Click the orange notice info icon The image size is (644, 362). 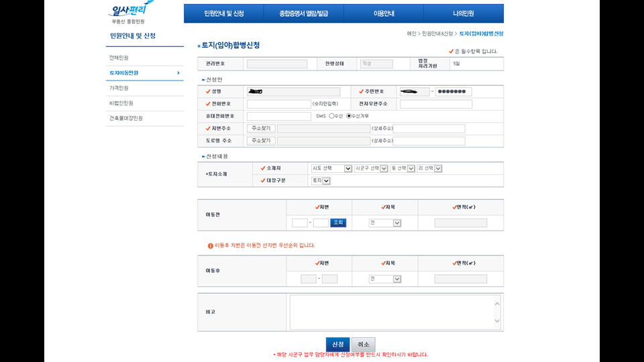click(x=210, y=246)
